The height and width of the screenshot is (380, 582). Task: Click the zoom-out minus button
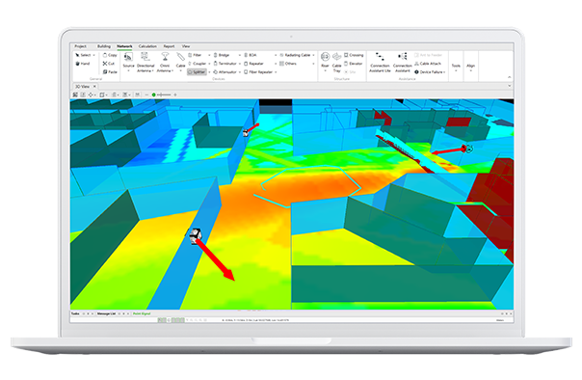click(146, 95)
